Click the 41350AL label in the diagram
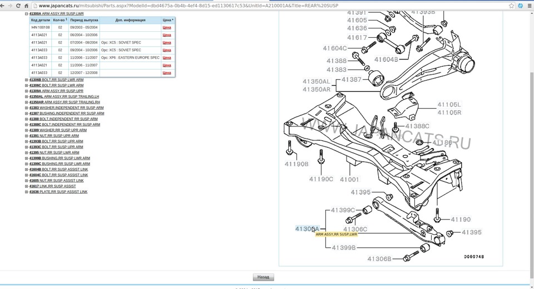 (317, 81)
